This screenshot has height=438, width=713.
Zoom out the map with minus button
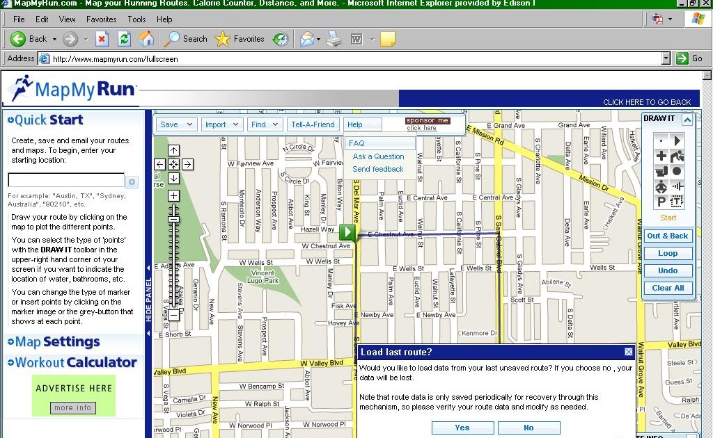pyautogui.click(x=173, y=315)
